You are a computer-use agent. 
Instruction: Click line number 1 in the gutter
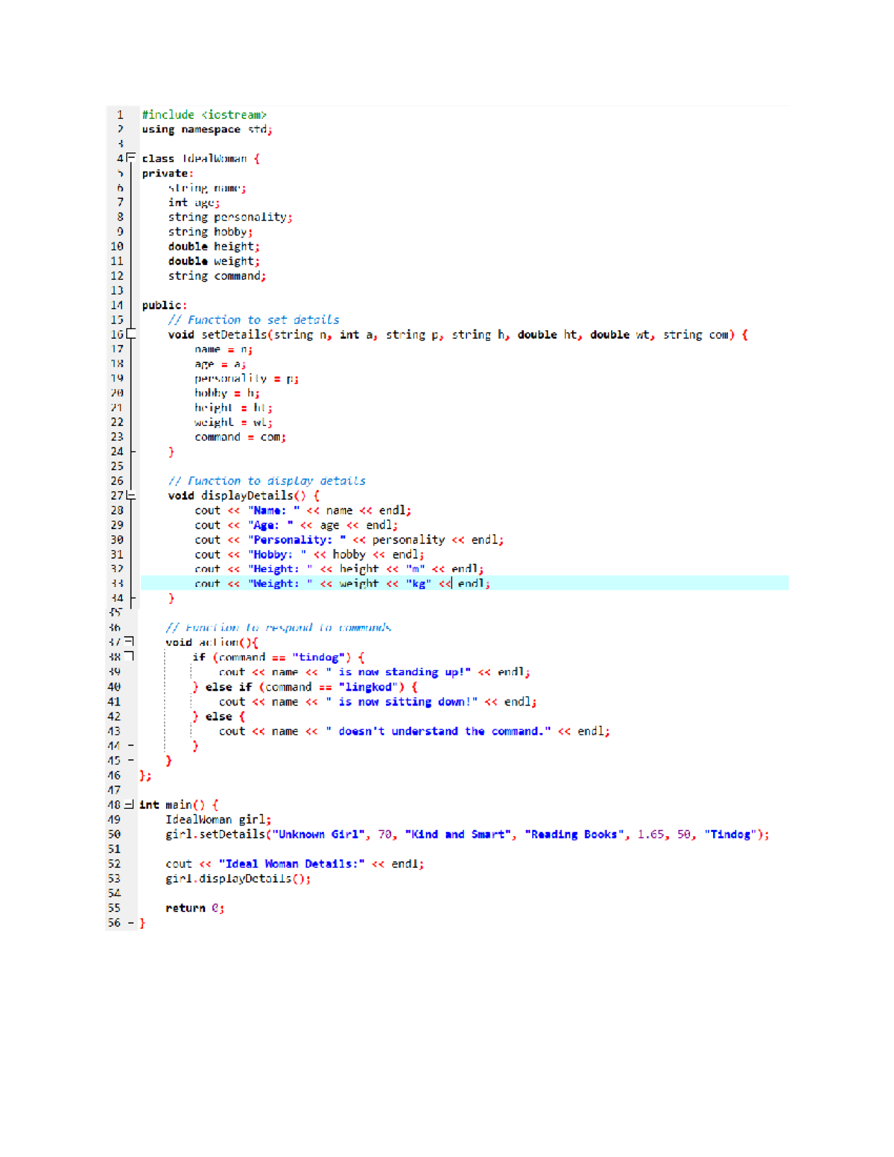tap(121, 115)
